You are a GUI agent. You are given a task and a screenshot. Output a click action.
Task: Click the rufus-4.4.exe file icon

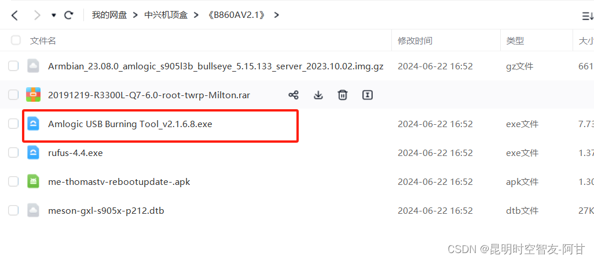tap(34, 153)
